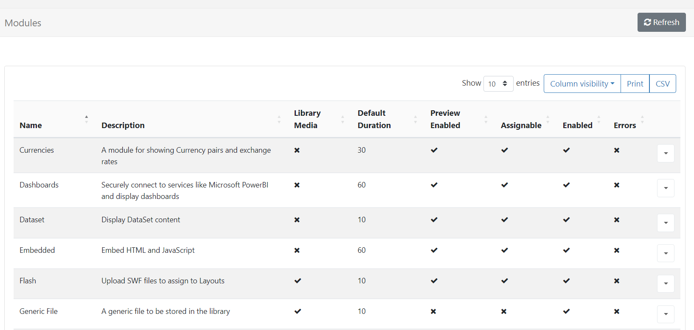This screenshot has width=694, height=330.
Task: Expand the Flash row action dropdown
Action: click(x=665, y=284)
